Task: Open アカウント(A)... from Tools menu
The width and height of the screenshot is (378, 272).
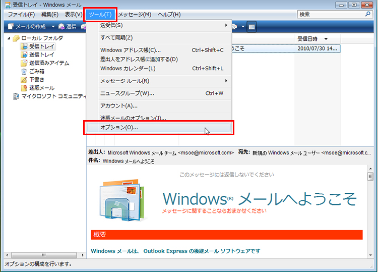Action: pos(159,105)
